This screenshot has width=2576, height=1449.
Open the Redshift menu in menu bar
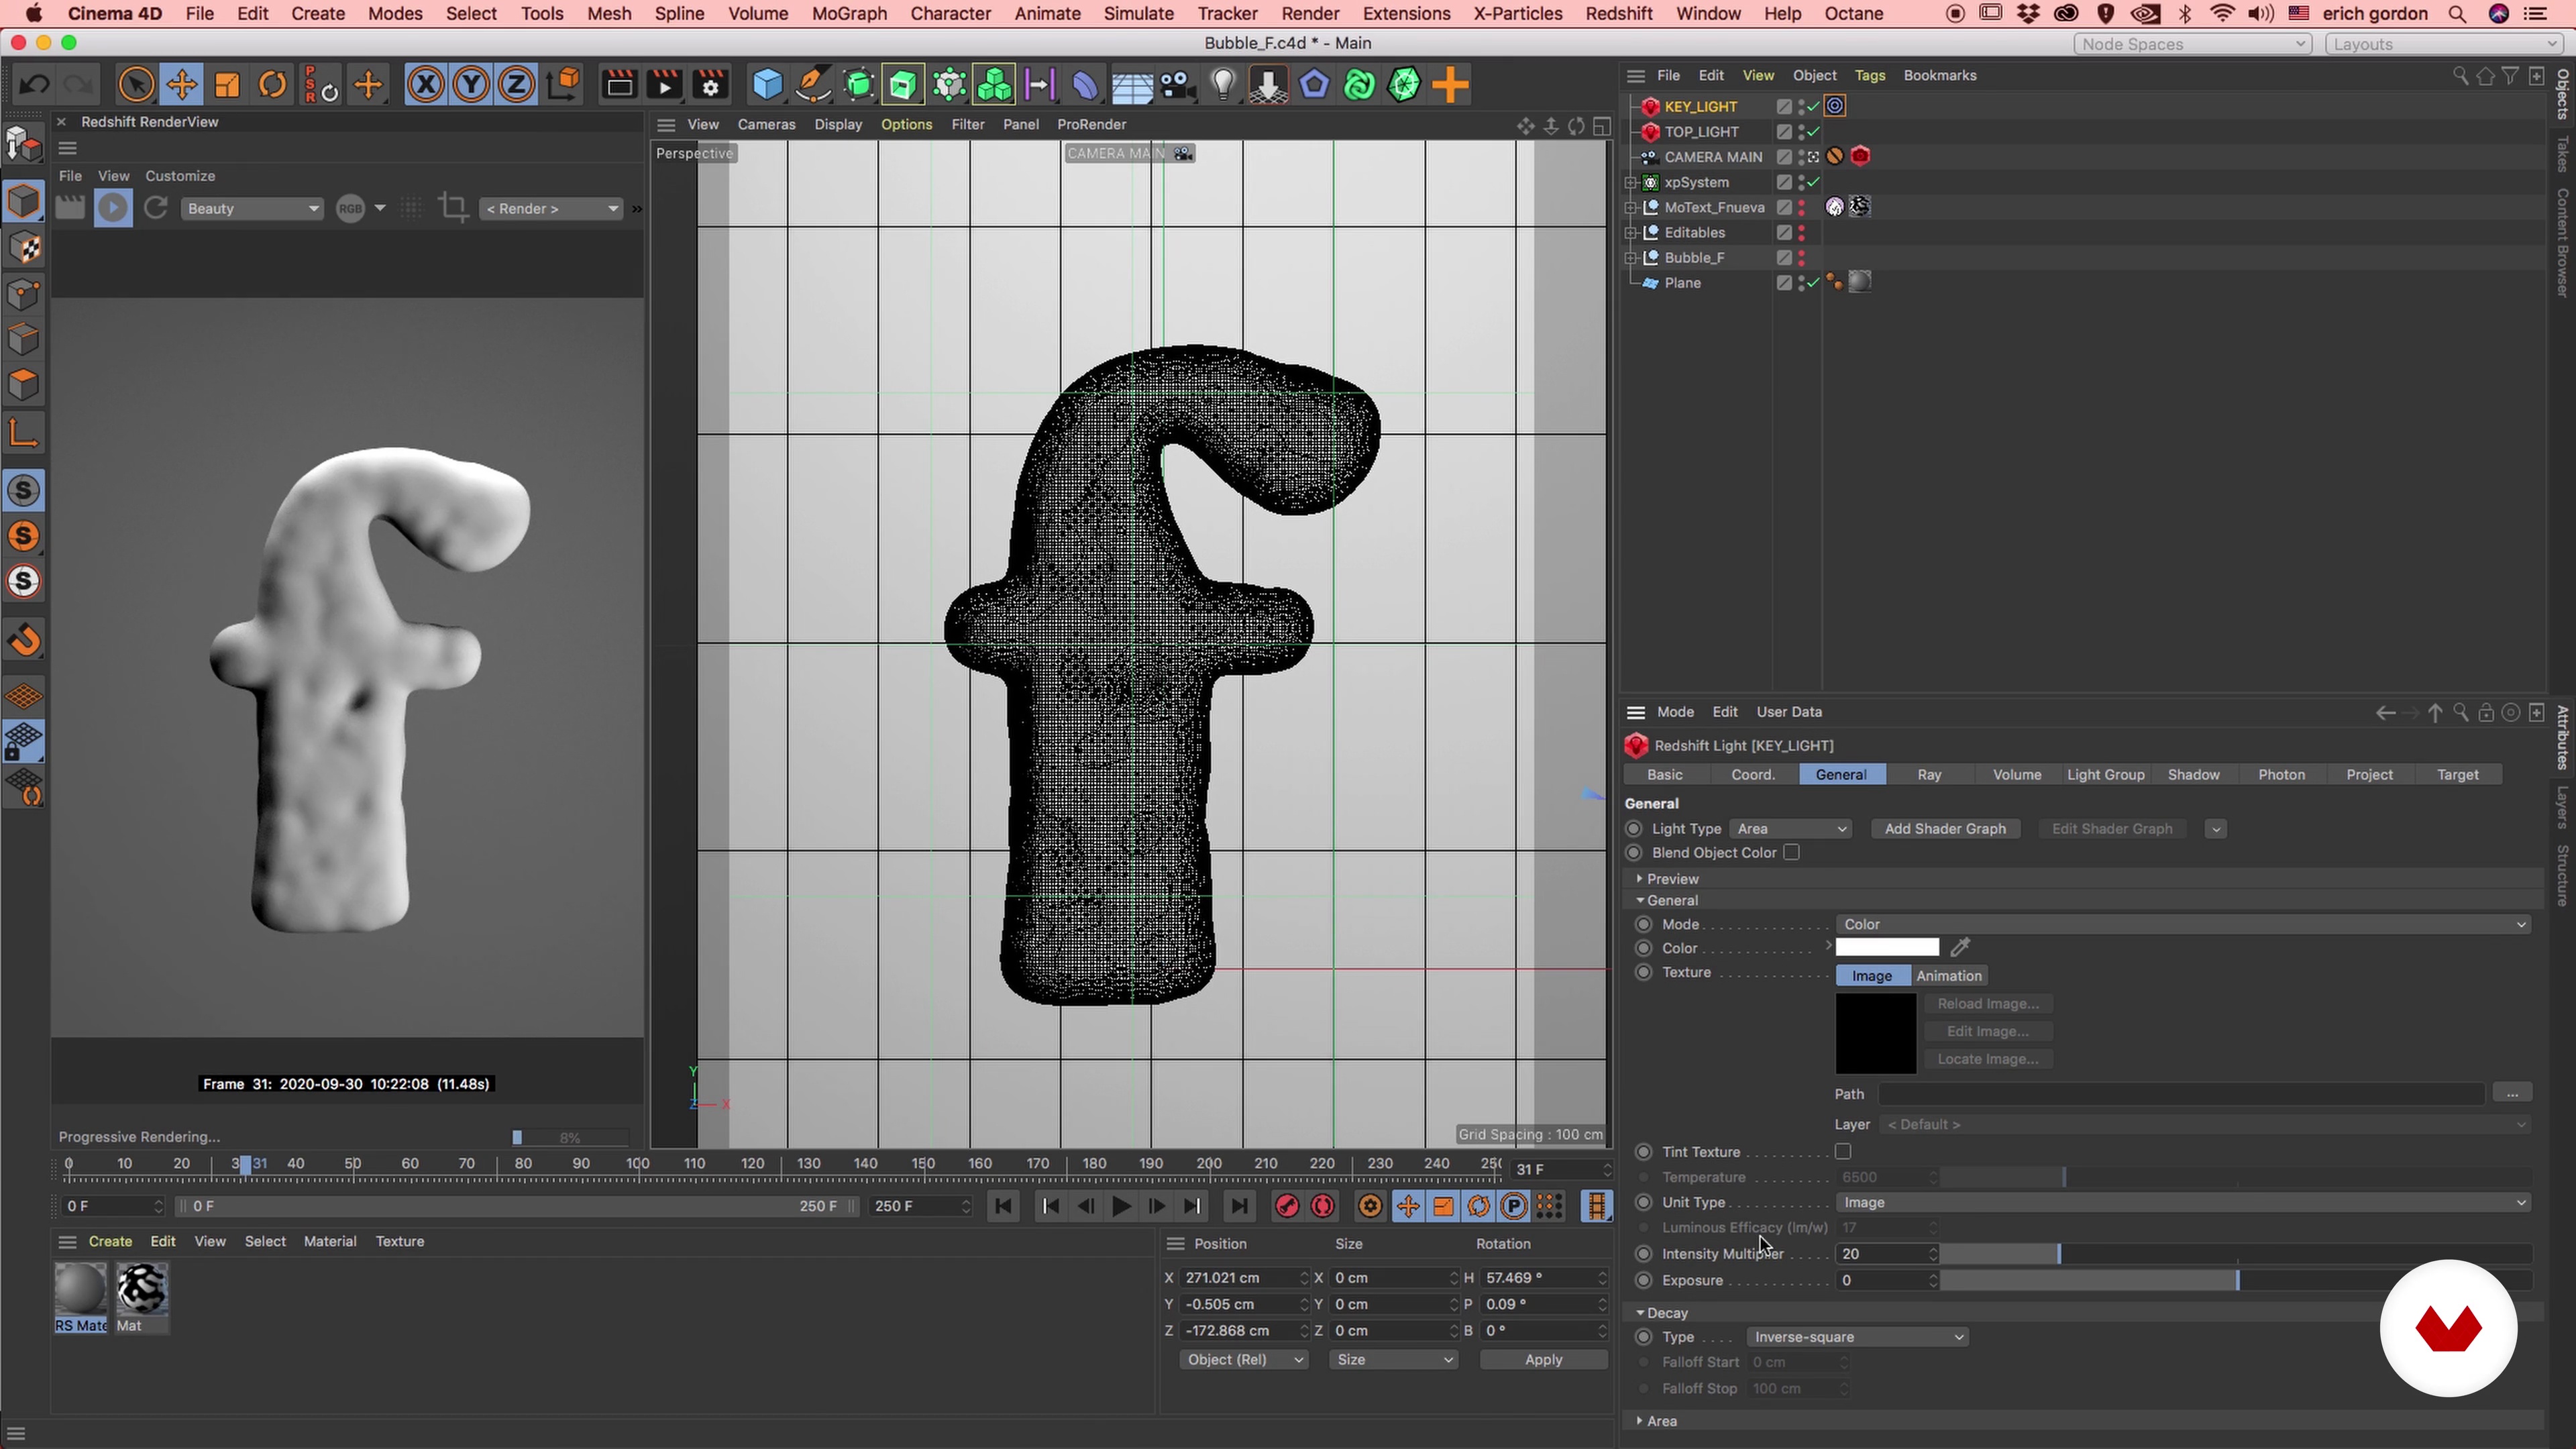point(1618,14)
